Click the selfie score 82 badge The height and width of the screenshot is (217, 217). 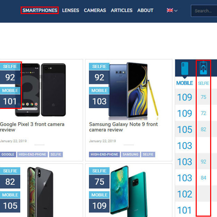pyautogui.click(x=10, y=182)
